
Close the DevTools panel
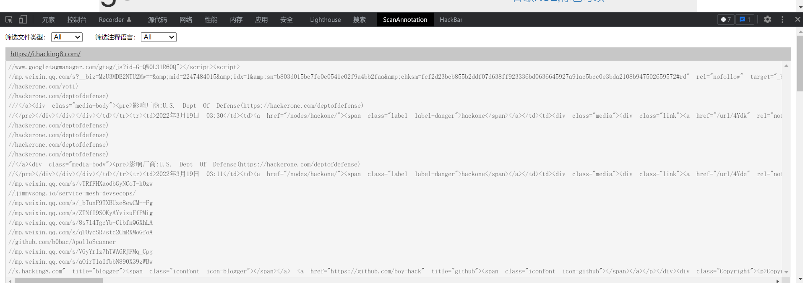pos(798,19)
